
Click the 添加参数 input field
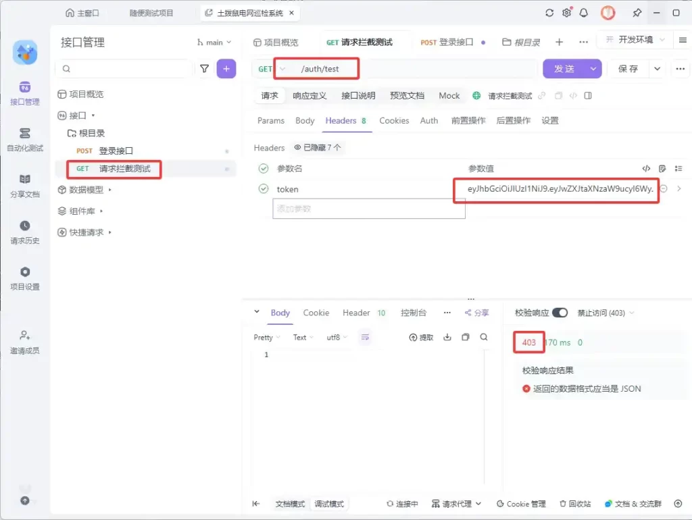(368, 209)
